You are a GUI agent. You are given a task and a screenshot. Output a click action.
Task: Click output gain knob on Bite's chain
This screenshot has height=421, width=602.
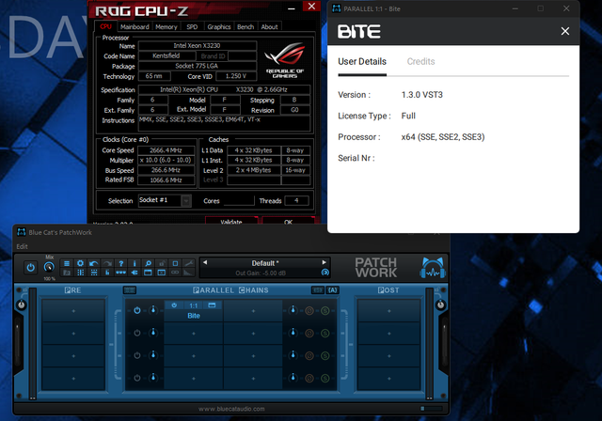pyautogui.click(x=293, y=310)
